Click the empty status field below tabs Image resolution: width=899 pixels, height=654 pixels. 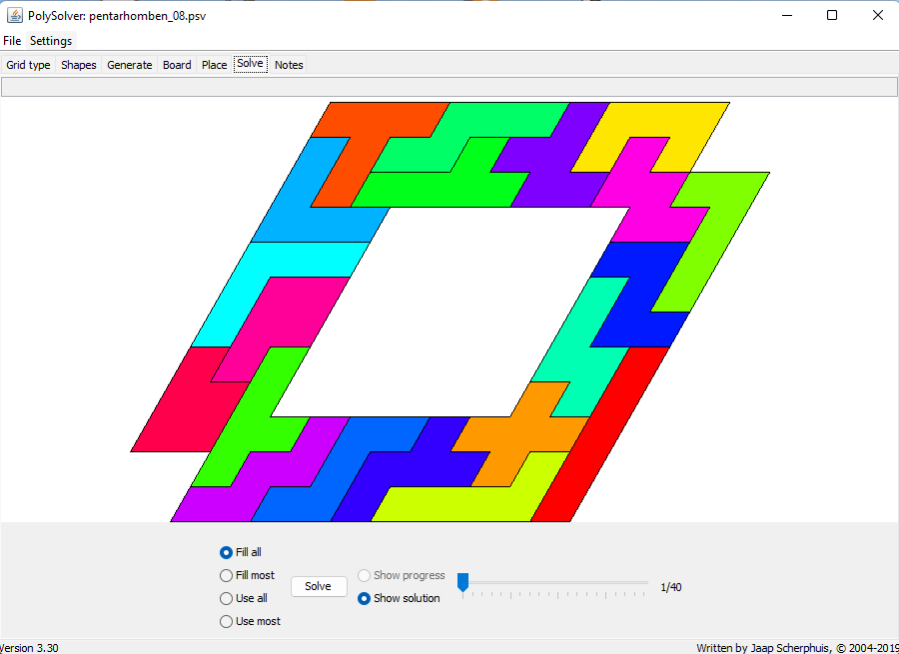pyautogui.click(x=449, y=87)
